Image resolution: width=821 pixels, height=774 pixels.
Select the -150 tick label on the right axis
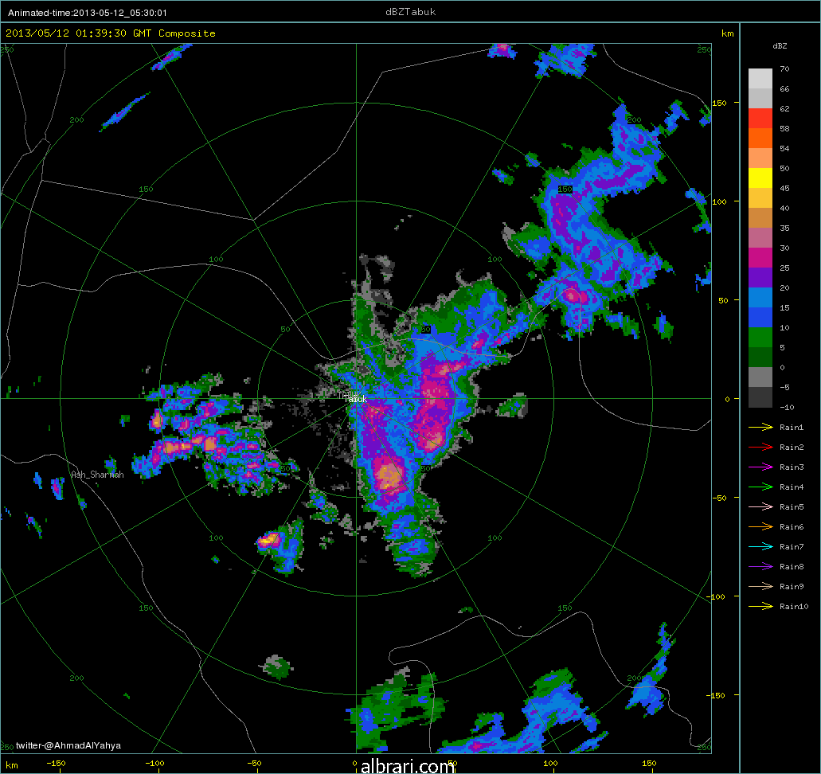pos(717,695)
